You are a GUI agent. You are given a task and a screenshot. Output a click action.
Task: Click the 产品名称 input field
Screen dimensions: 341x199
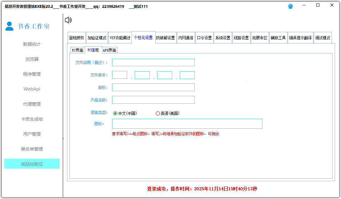[x=153, y=100]
